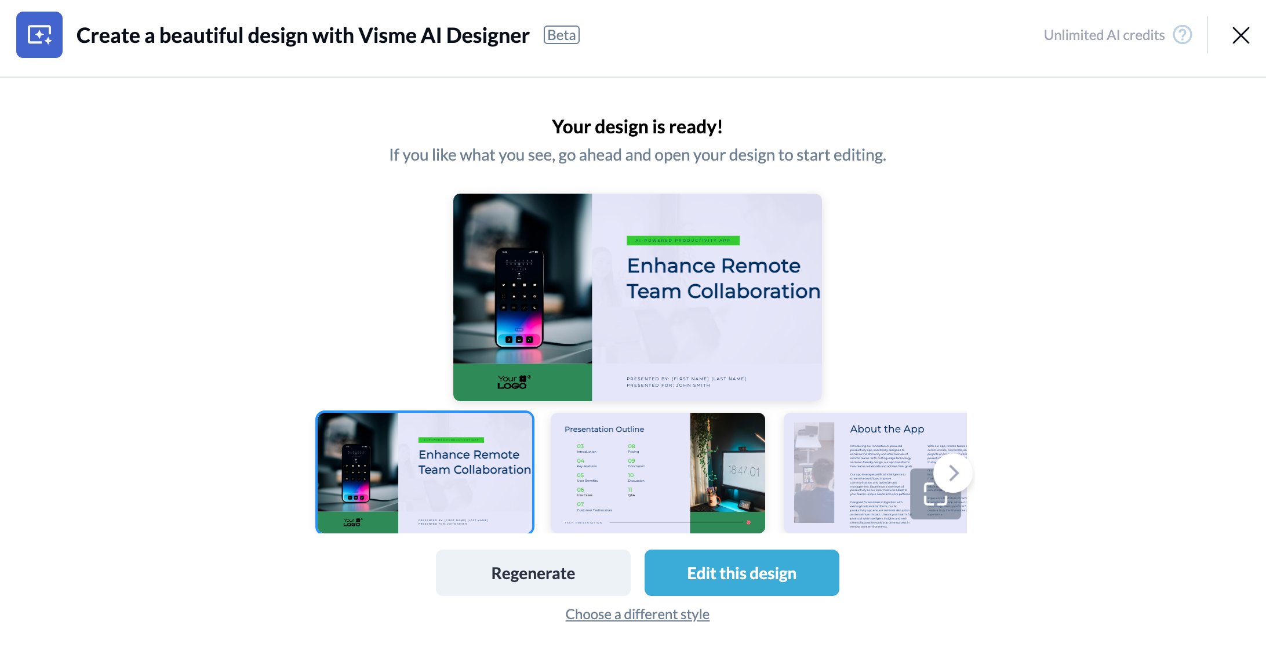This screenshot has width=1266, height=647.
Task: Click the Visme AI Designer sparkle icon
Action: coord(39,35)
